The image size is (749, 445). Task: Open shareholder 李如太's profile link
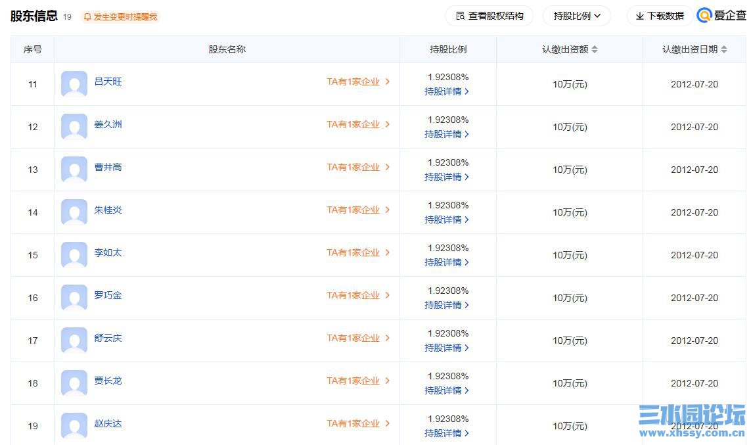107,252
